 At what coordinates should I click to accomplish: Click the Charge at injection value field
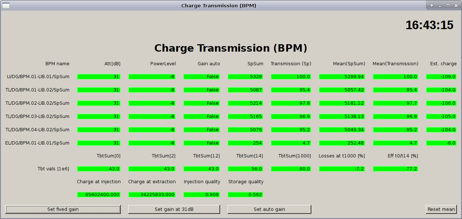tap(99, 195)
